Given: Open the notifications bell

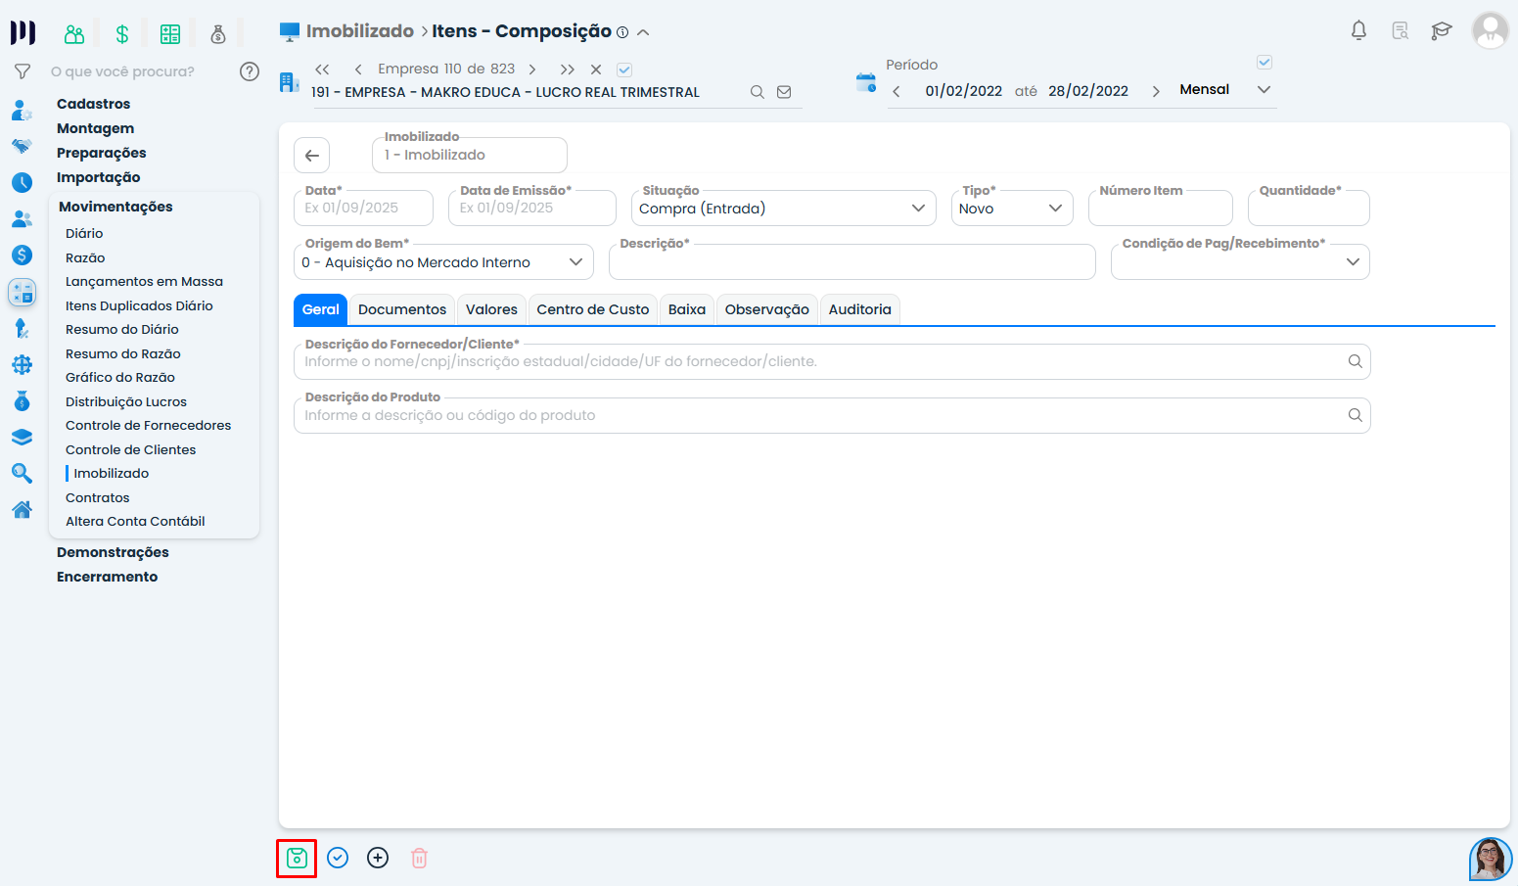Looking at the screenshot, I should (1358, 30).
